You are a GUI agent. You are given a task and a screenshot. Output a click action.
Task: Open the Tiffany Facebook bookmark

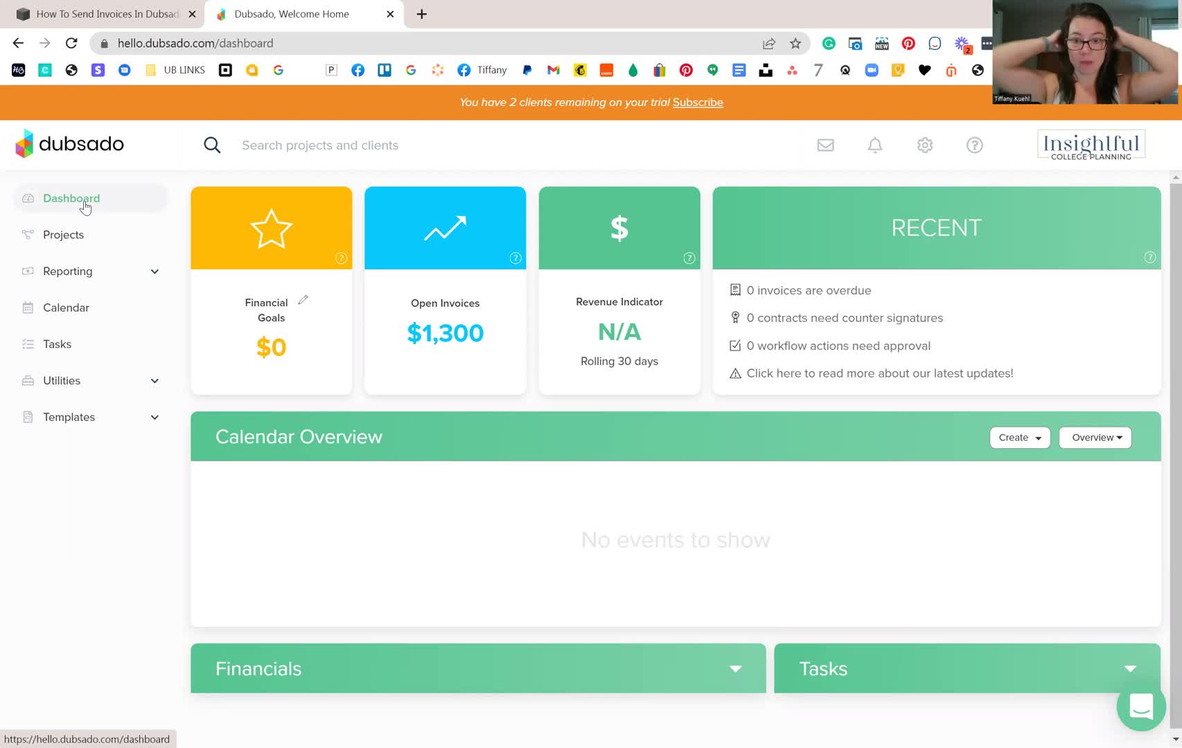tap(482, 70)
